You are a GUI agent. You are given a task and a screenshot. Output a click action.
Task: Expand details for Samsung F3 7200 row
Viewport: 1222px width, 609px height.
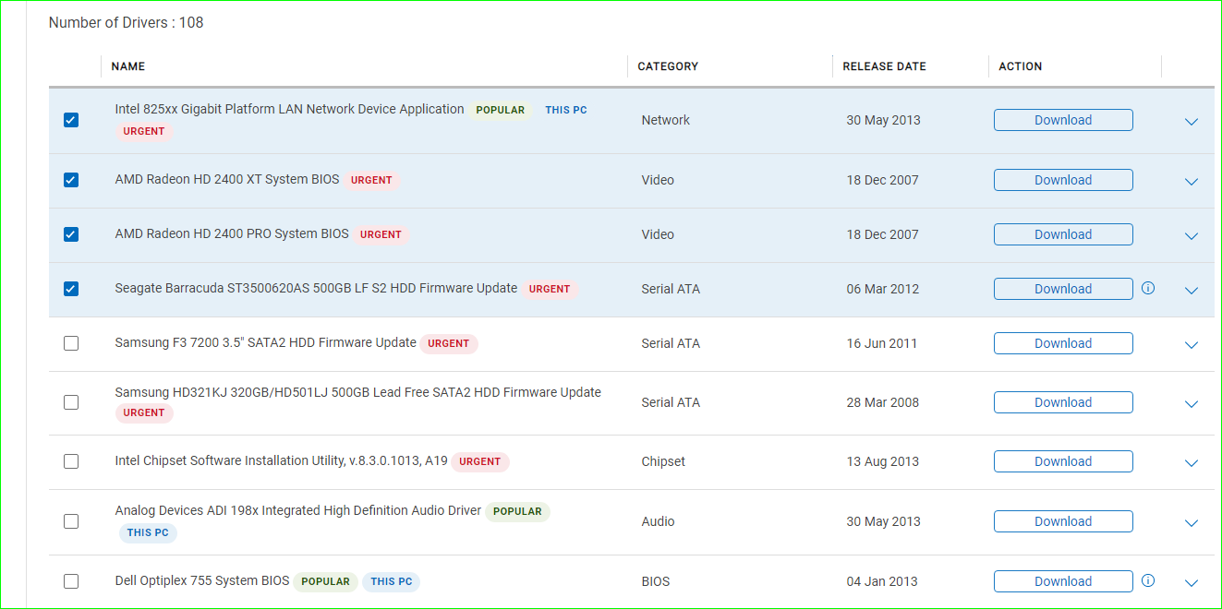[x=1192, y=345]
